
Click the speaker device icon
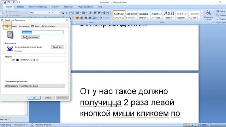(10, 35)
